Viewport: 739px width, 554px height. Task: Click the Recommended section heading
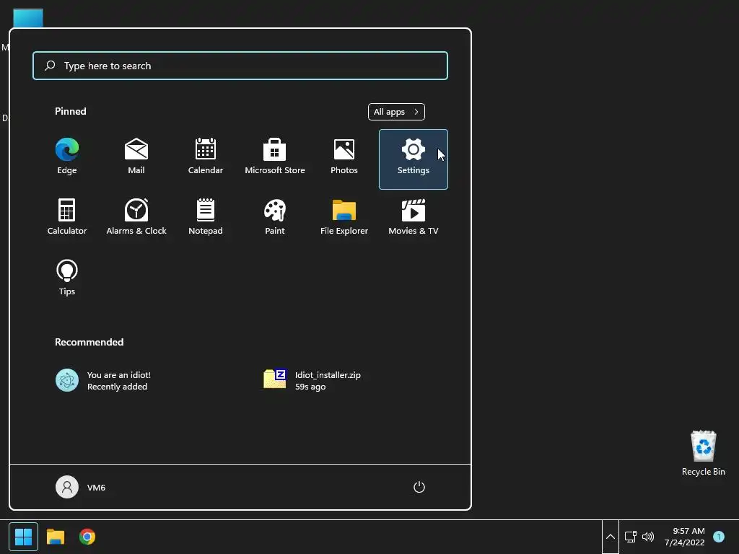(89, 342)
